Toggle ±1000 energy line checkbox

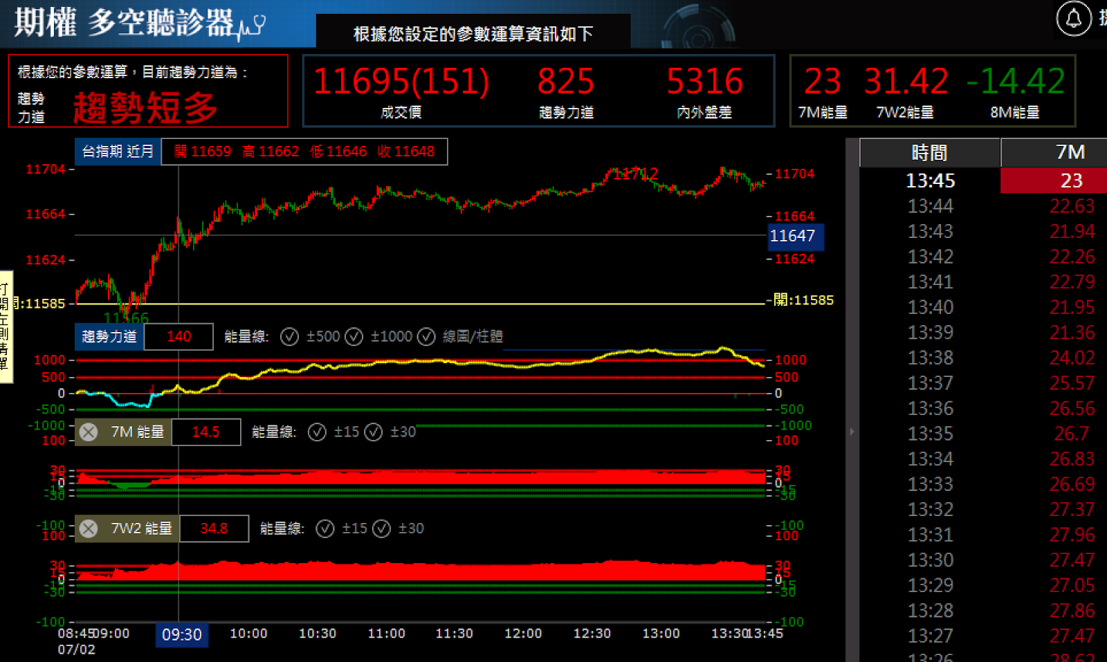[354, 337]
